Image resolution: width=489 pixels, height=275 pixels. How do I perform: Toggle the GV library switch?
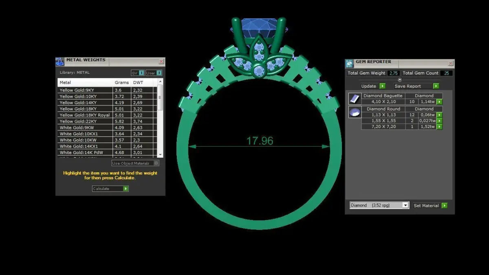pyautogui.click(x=138, y=73)
